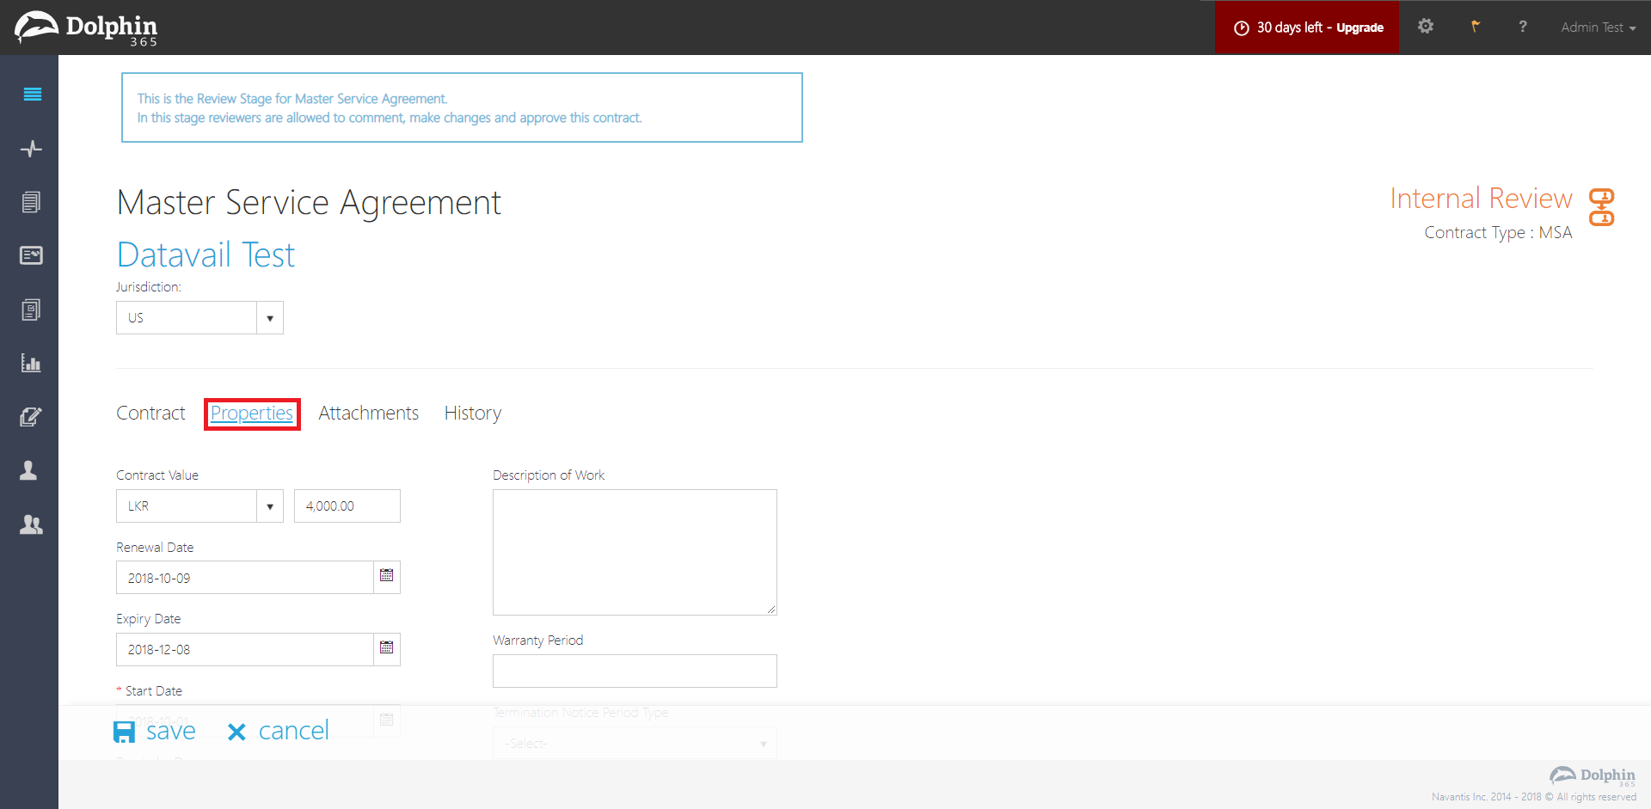Click the orange workflow stage icon

click(x=1601, y=207)
